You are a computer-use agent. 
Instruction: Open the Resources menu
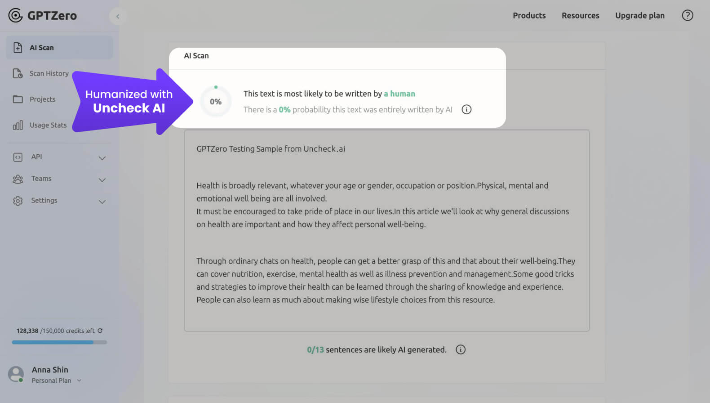point(580,15)
